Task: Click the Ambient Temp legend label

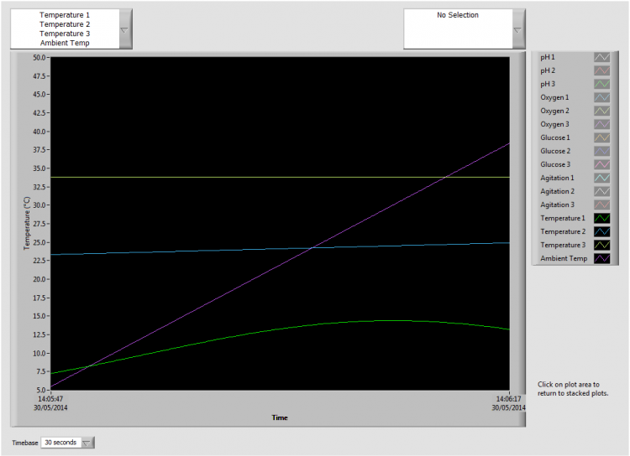Action: (564, 259)
